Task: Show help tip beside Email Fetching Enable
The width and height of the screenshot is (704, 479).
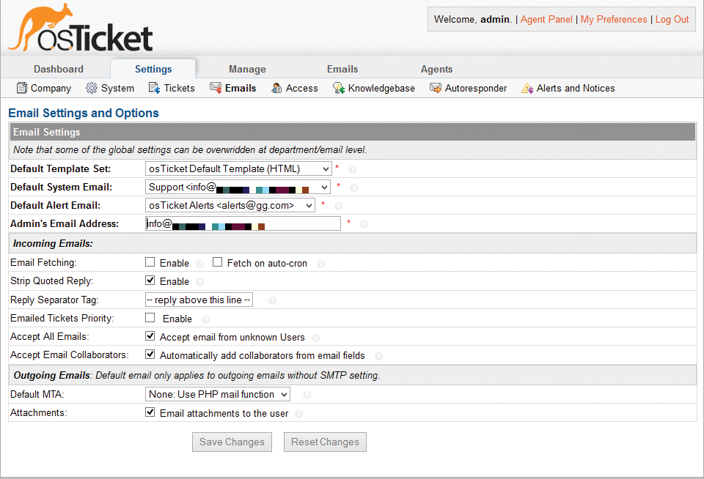Action: (199, 264)
